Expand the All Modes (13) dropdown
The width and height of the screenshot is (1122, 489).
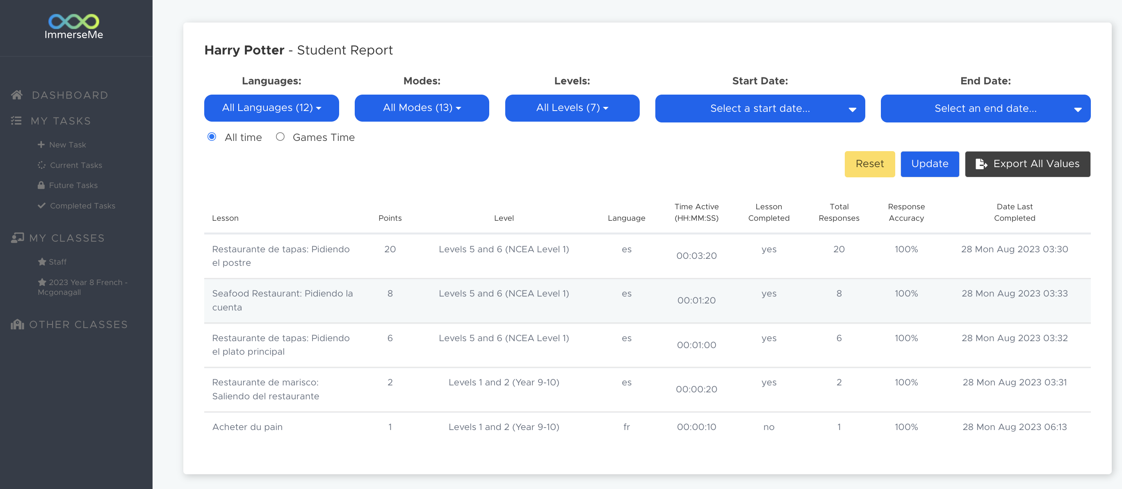coord(422,108)
